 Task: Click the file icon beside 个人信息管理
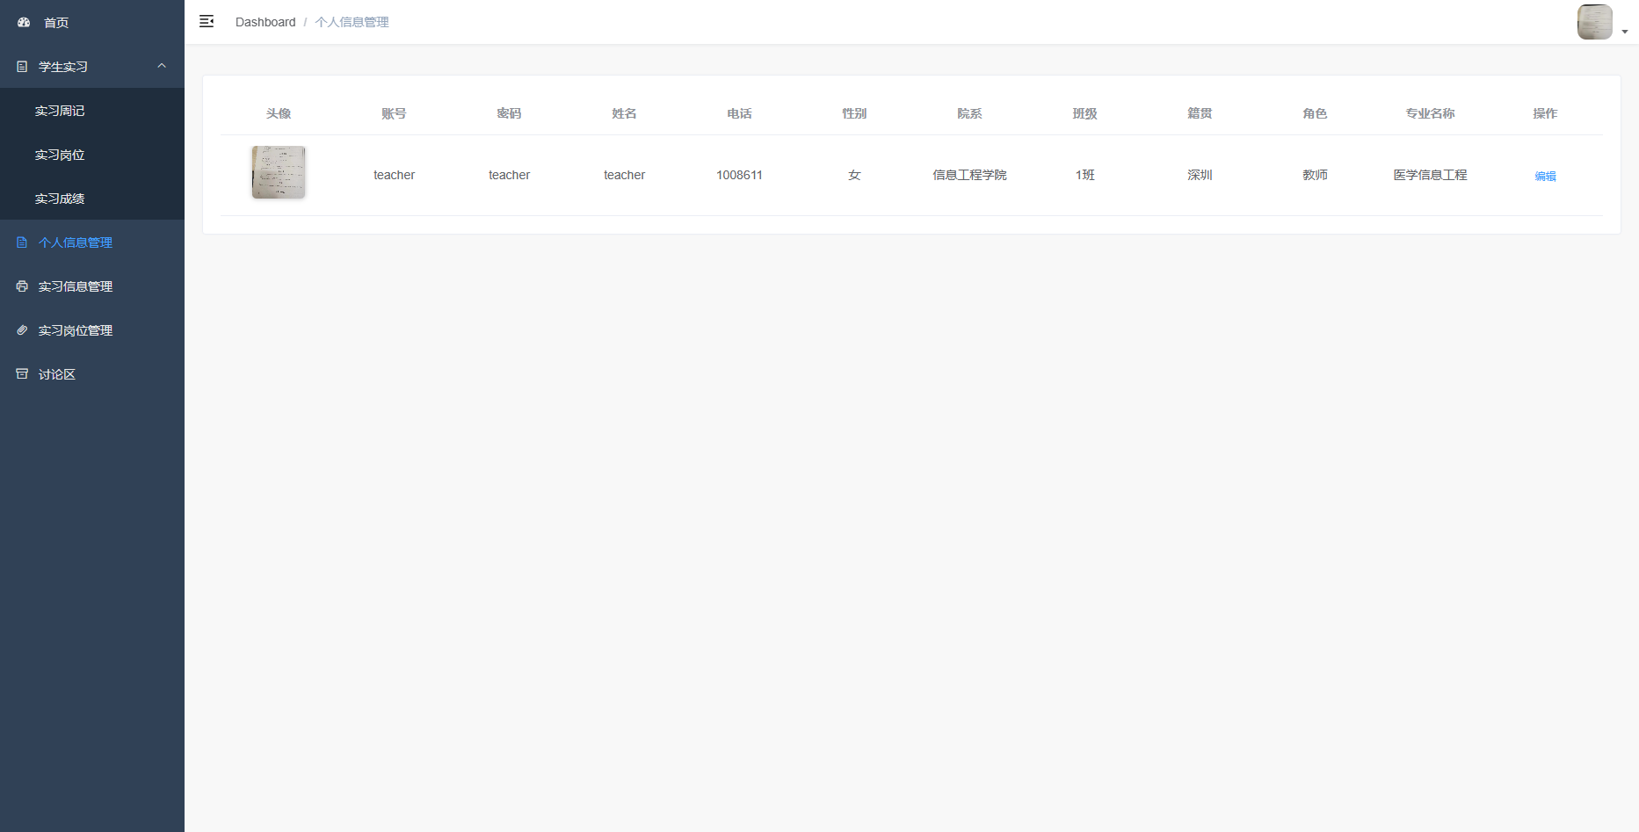coord(22,242)
